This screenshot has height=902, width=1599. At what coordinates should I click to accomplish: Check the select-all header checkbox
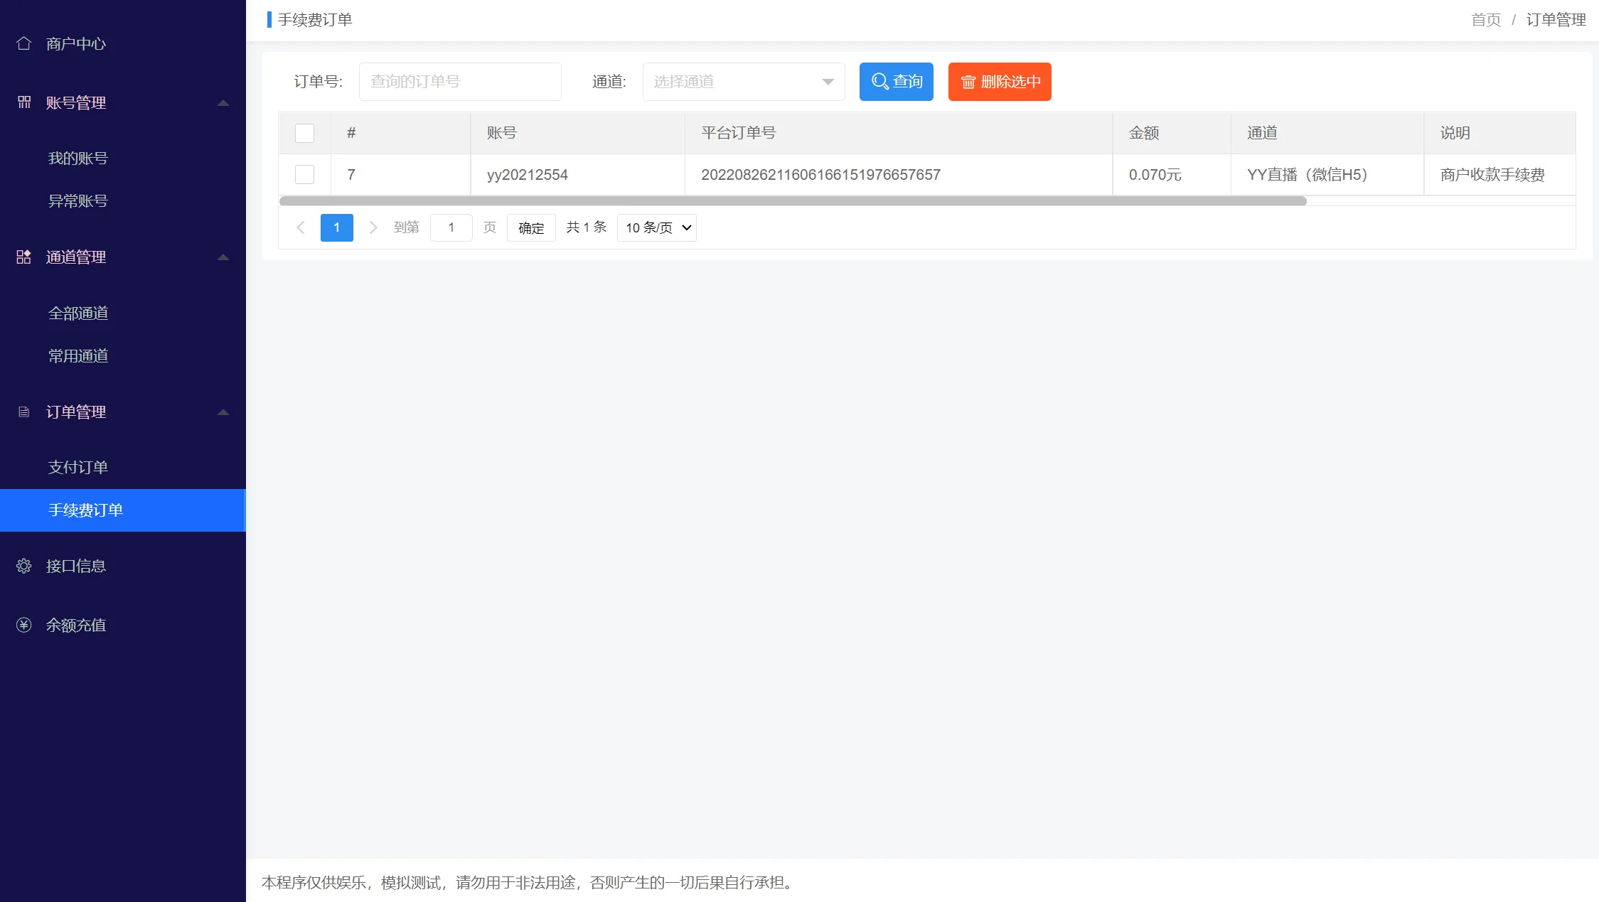(x=304, y=133)
